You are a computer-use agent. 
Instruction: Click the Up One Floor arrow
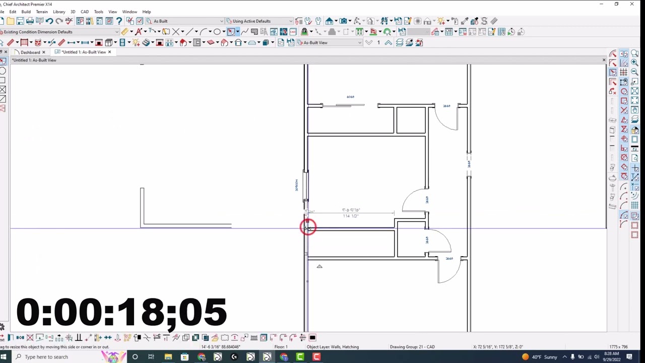coord(389,42)
